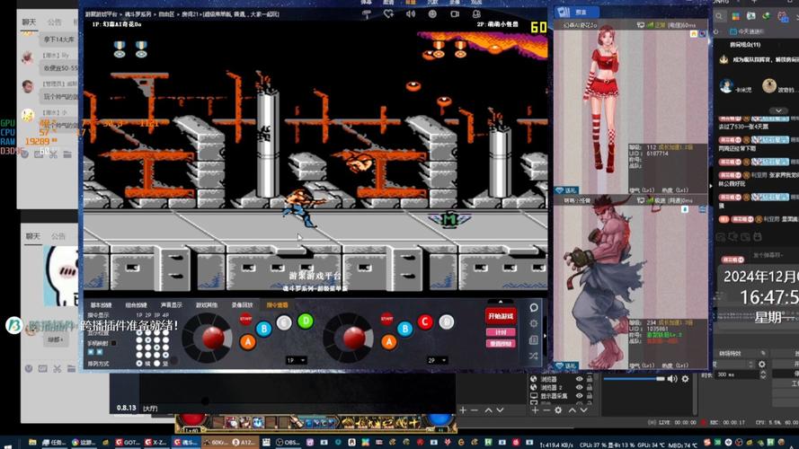The height and width of the screenshot is (449, 799).
Task: Click the 送礼 button under girl avatar
Action: (565, 190)
